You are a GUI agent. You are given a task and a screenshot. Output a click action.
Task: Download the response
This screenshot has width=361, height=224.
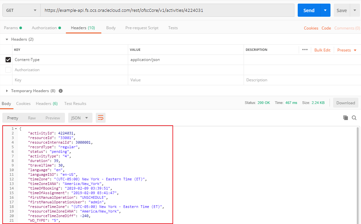pos(346,103)
